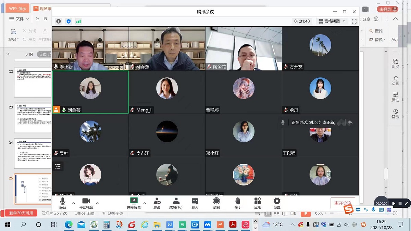
Task: Start slideshow with orange play button
Action: point(306,213)
